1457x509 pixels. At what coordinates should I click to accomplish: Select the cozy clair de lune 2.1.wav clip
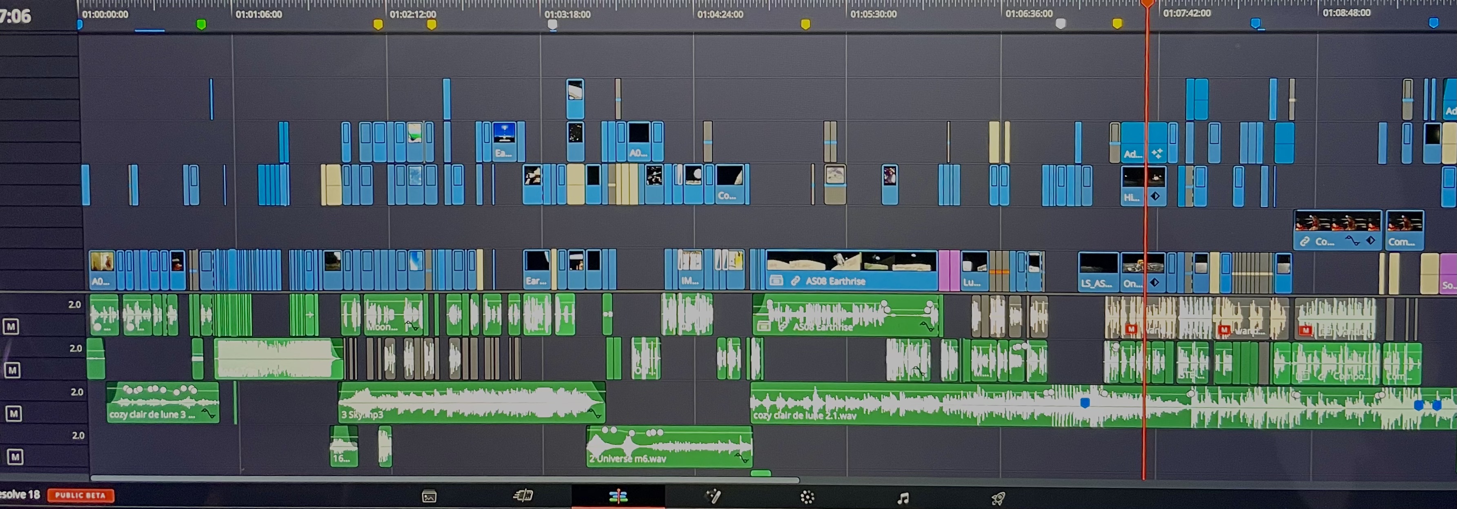click(x=1103, y=405)
